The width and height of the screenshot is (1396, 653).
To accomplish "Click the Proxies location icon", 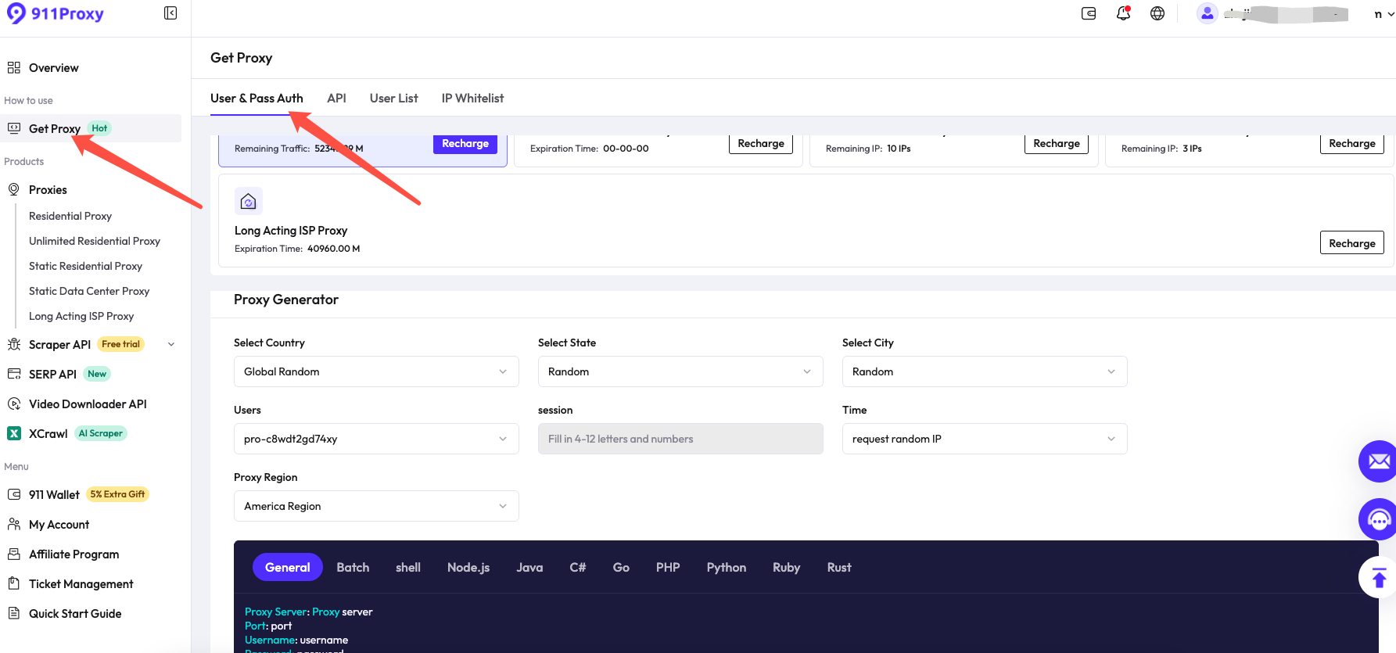I will point(14,189).
